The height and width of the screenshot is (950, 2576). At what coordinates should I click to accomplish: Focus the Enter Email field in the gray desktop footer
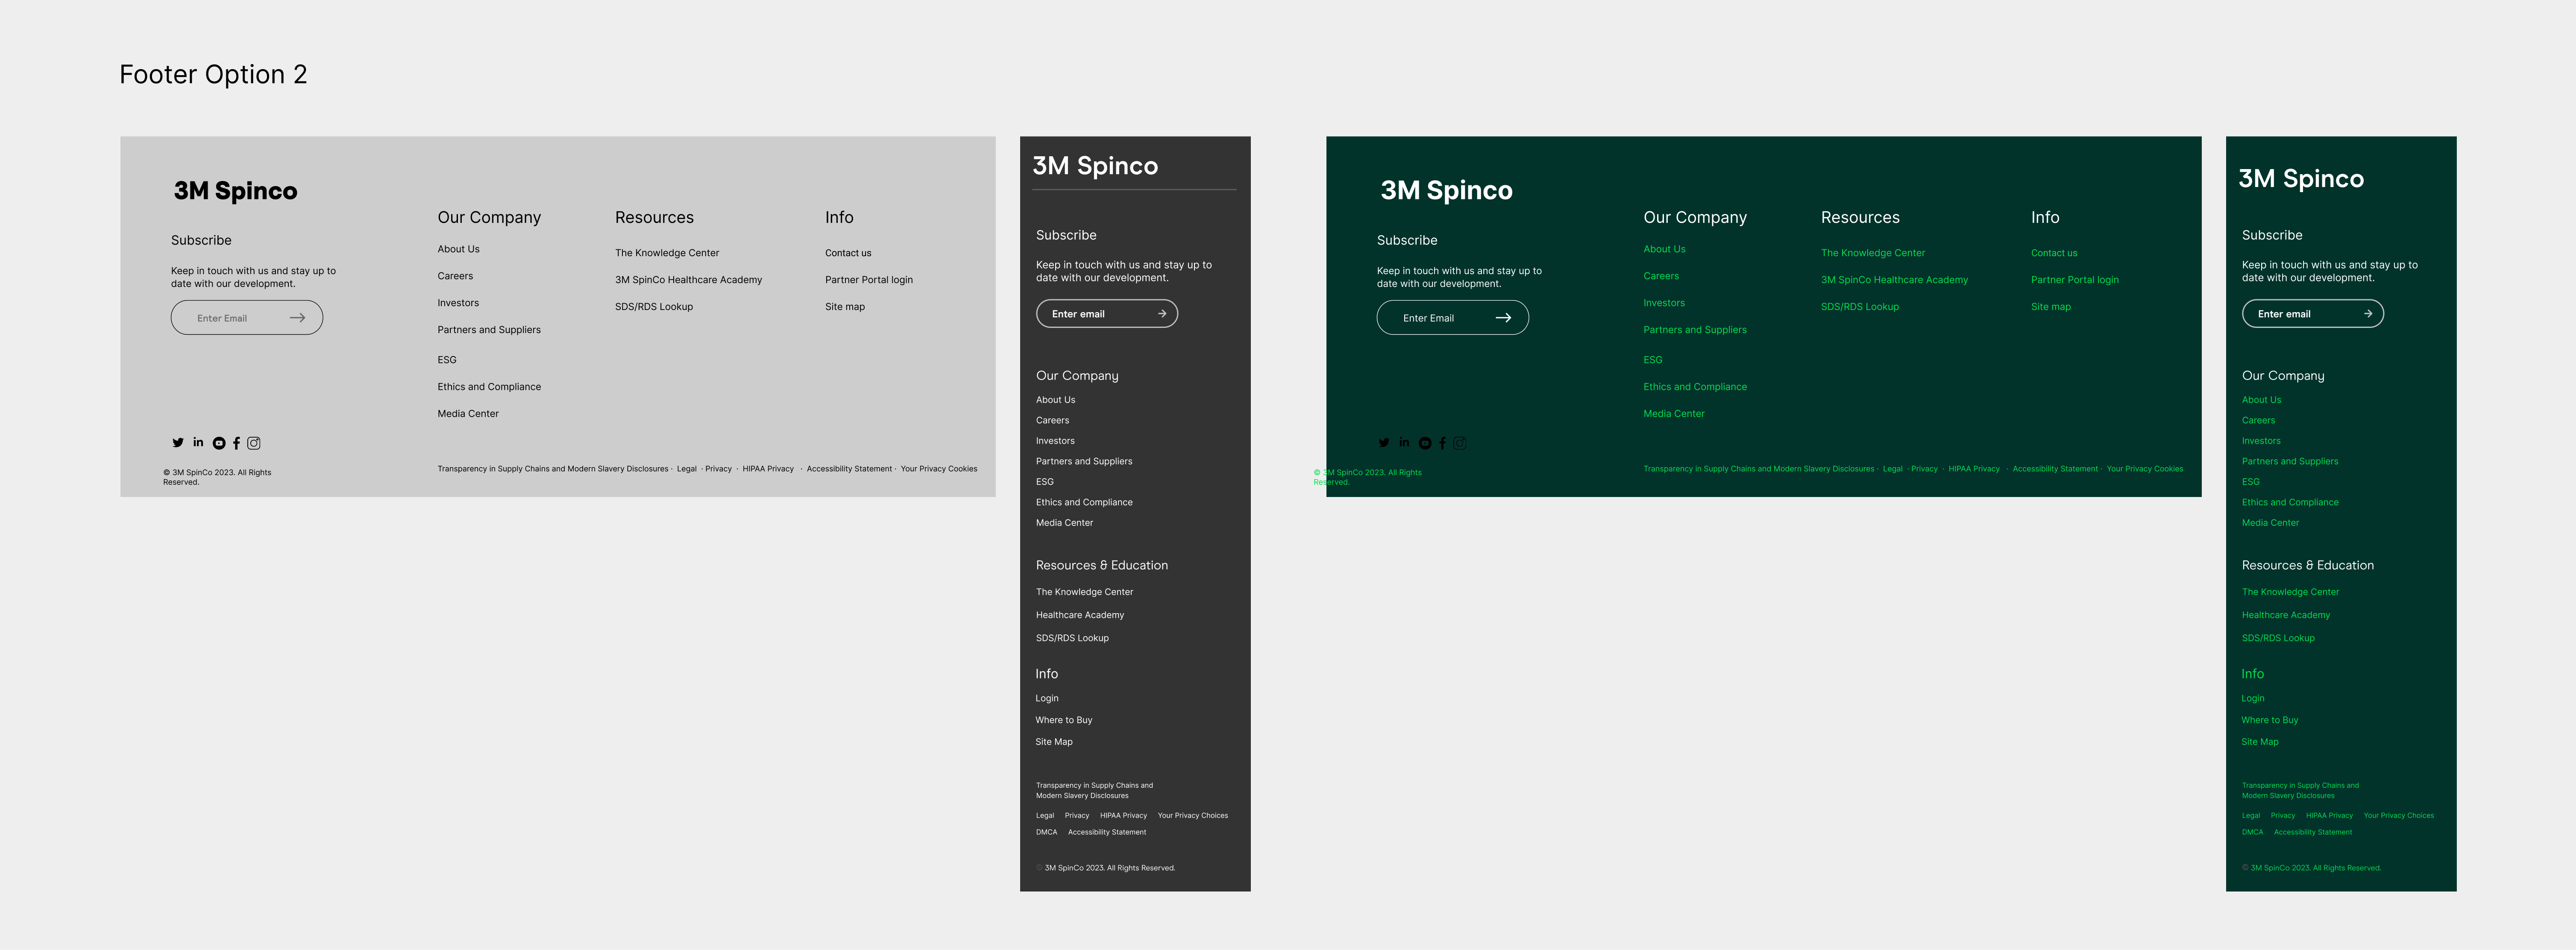tap(246, 318)
